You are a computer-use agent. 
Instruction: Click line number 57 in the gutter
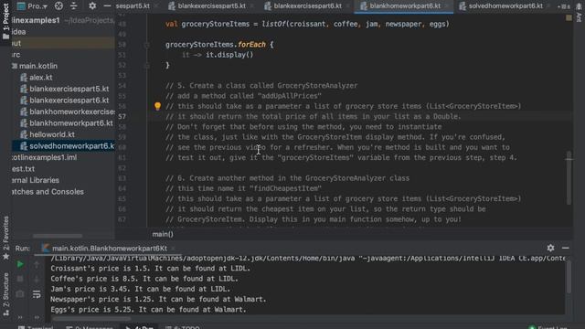122,116
